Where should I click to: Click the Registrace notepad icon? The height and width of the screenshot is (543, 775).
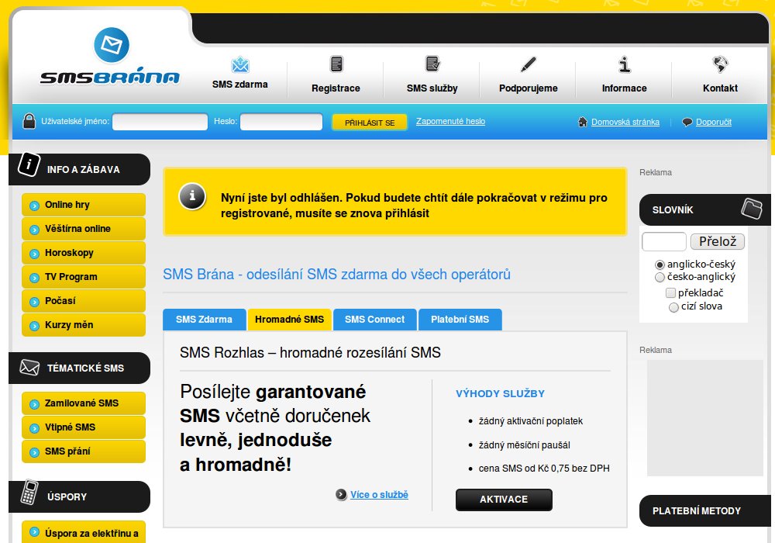click(336, 64)
